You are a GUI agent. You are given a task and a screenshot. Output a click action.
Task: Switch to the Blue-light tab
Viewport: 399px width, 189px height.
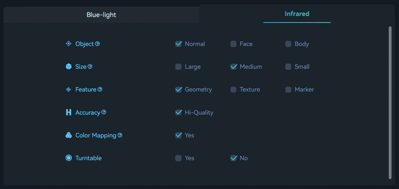[101, 14]
